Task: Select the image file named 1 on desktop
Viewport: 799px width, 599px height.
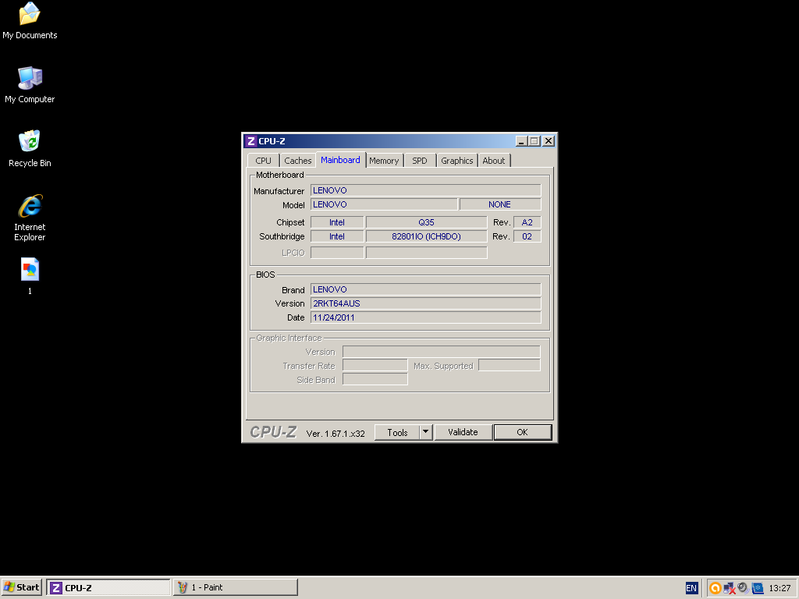Action: point(30,277)
